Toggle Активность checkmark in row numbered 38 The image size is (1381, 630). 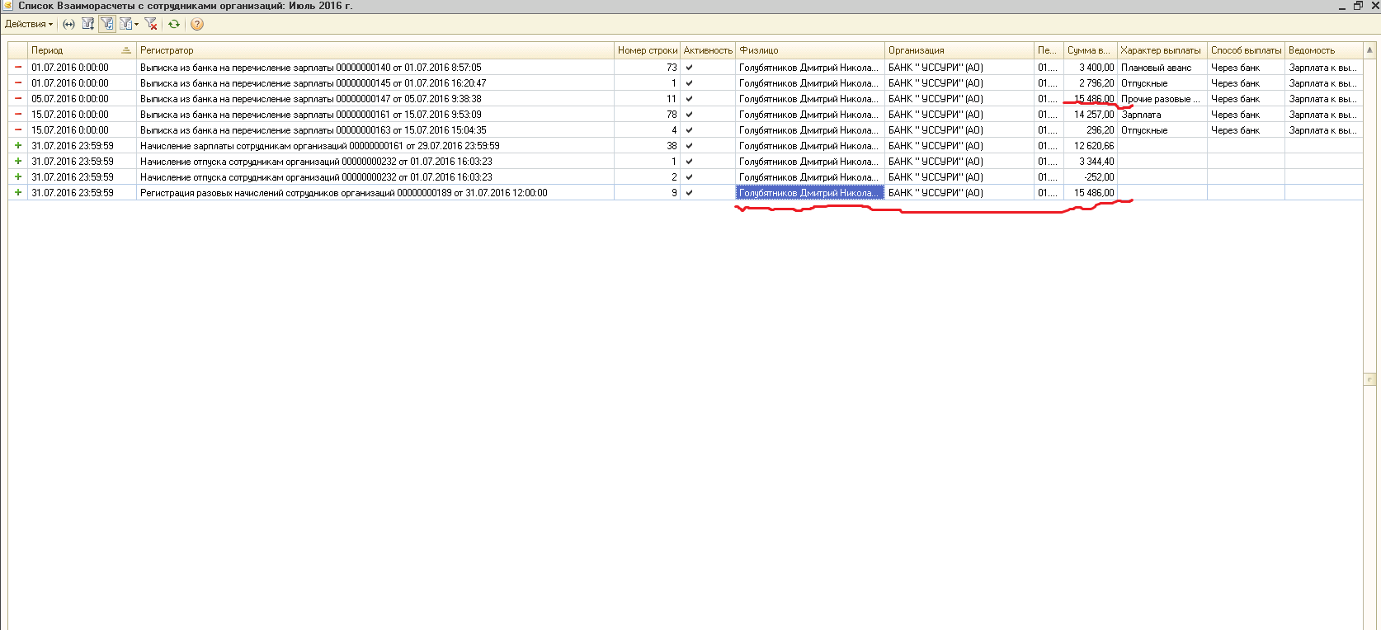tap(689, 146)
